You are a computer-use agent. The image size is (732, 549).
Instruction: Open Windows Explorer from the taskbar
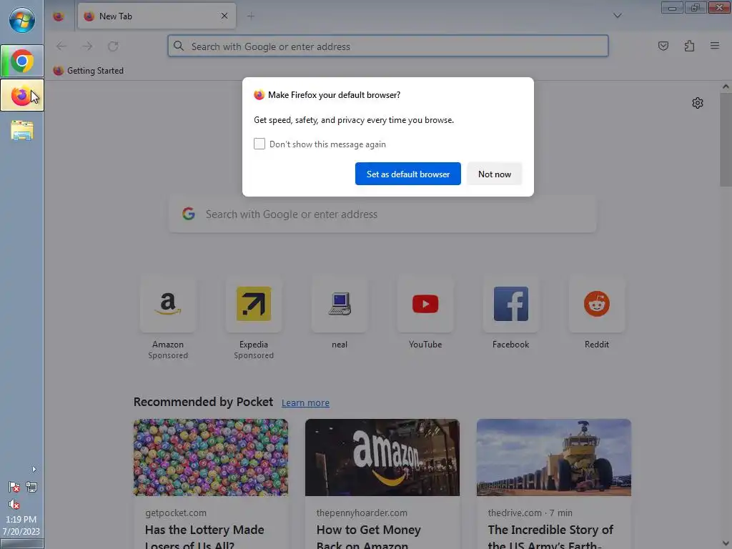pos(22,130)
